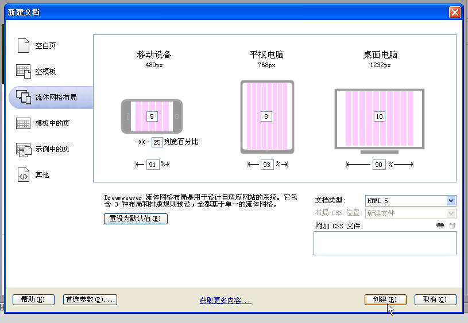
Task: Click the 移动设备 heading text
Action: click(154, 55)
